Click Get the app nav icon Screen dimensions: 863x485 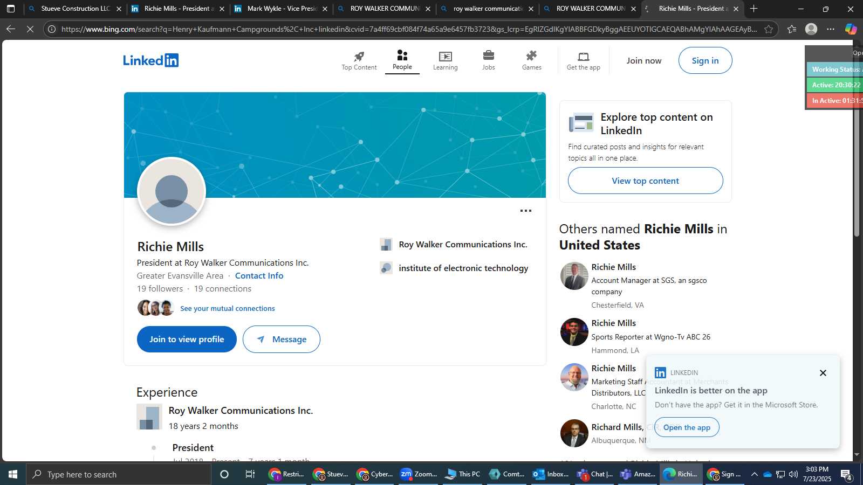[583, 60]
